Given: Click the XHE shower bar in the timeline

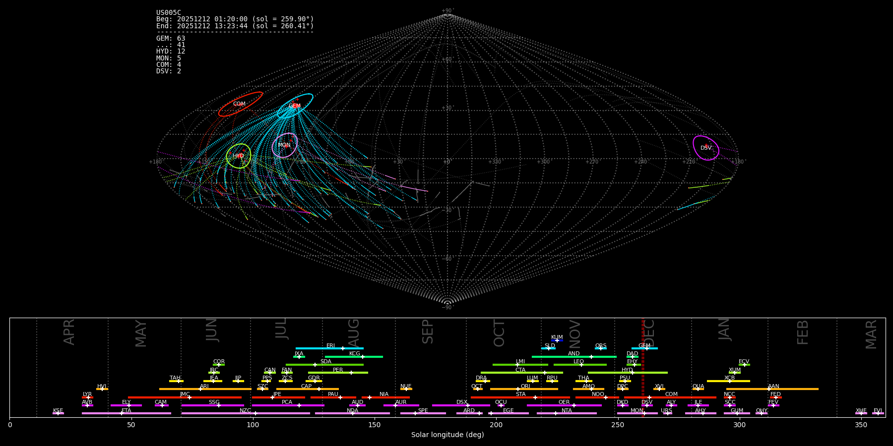Looking at the screenshot, I should pos(861,413).
